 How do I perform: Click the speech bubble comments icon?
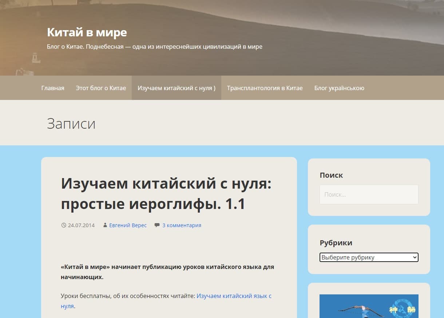pos(157,225)
